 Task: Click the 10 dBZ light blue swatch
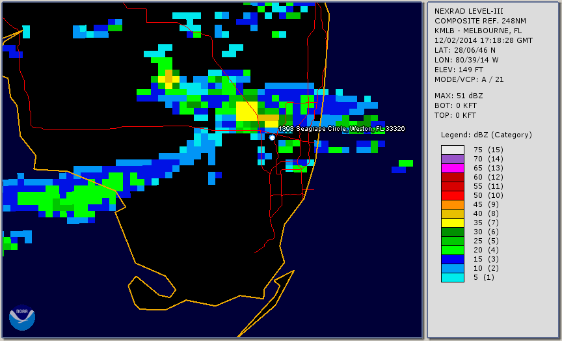pyautogui.click(x=453, y=268)
